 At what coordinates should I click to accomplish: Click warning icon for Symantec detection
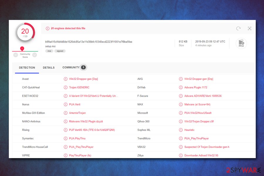click(x=65, y=138)
